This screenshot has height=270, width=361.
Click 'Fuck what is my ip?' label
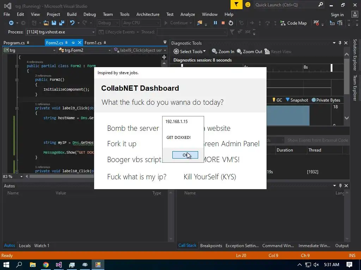point(137,177)
